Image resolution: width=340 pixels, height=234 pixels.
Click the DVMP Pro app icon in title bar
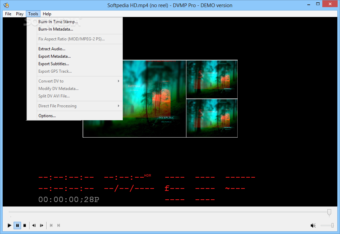click(x=6, y=5)
